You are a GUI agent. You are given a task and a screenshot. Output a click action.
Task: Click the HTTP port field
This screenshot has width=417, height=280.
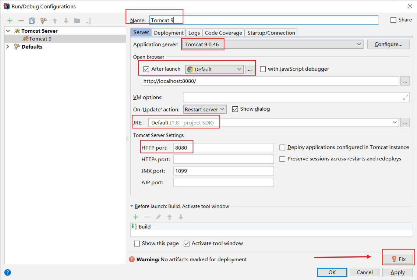(x=223, y=148)
